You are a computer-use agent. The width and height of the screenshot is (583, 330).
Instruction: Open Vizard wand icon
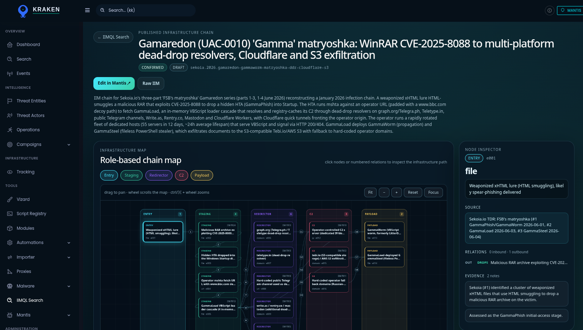click(10, 199)
